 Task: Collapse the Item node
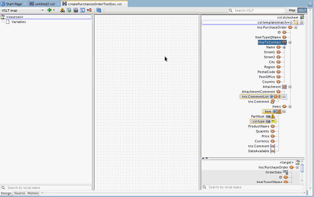coord(284,111)
